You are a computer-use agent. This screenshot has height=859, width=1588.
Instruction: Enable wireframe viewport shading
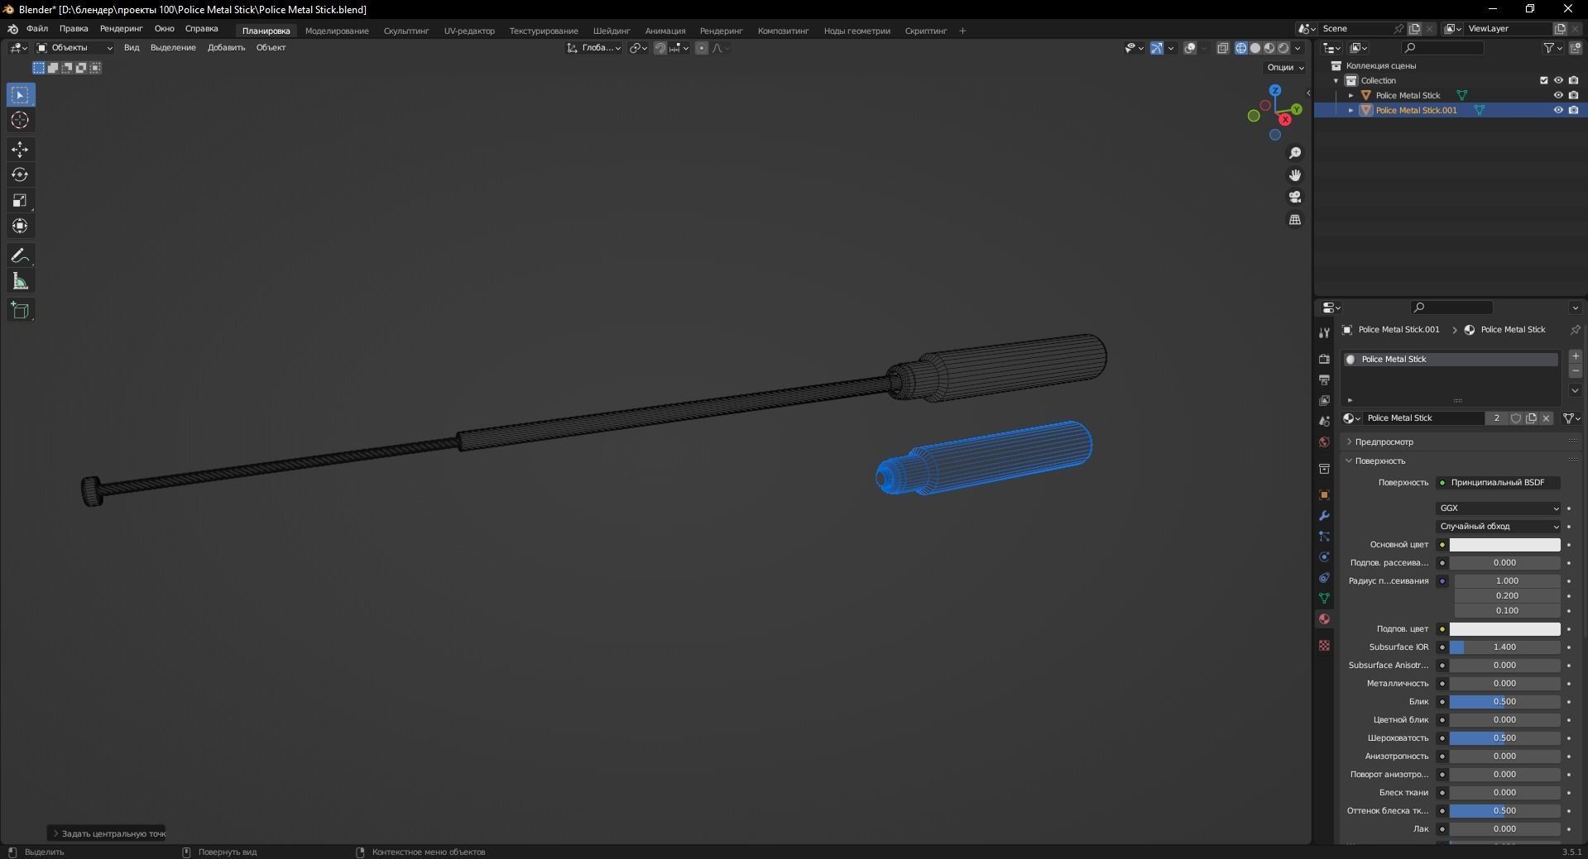click(1241, 48)
